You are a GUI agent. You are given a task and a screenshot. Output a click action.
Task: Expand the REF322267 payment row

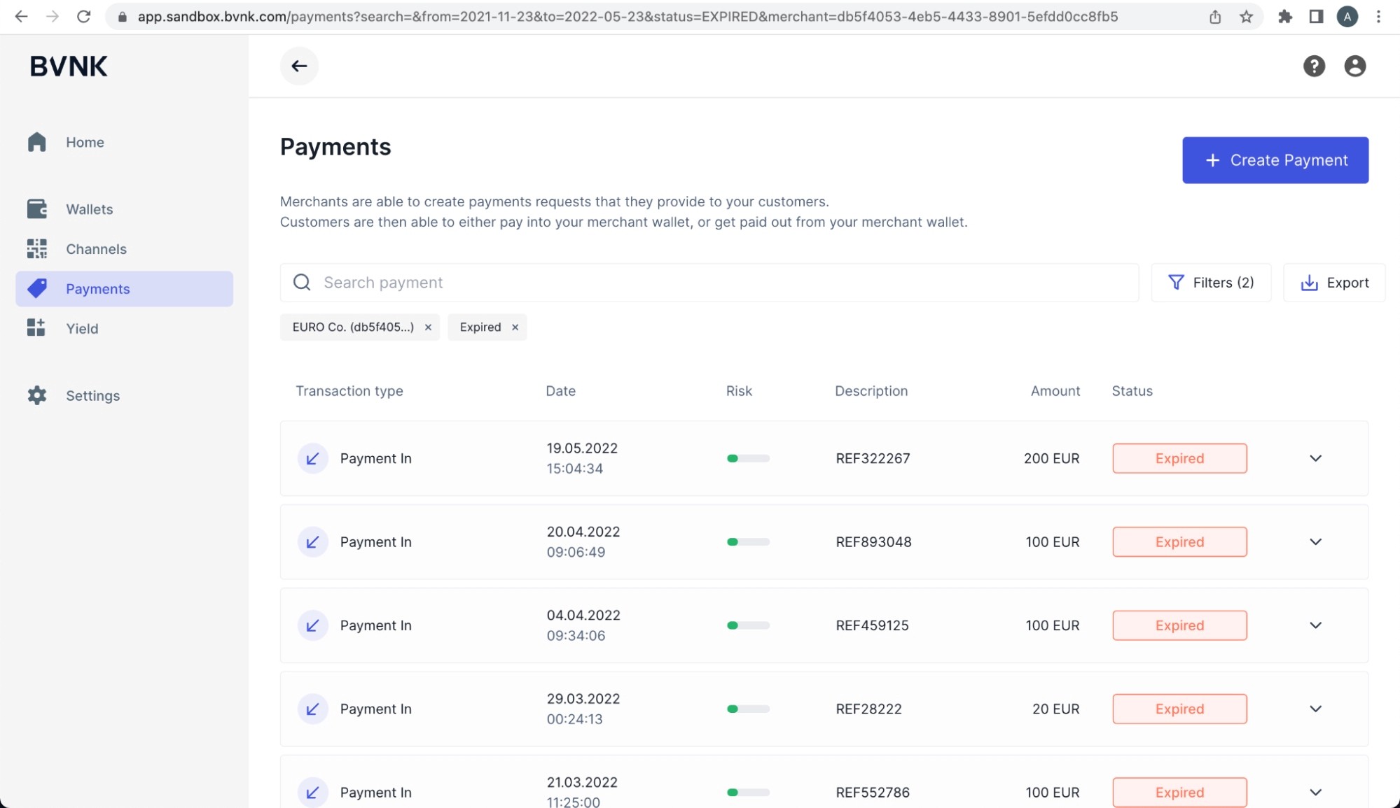[x=1315, y=458]
